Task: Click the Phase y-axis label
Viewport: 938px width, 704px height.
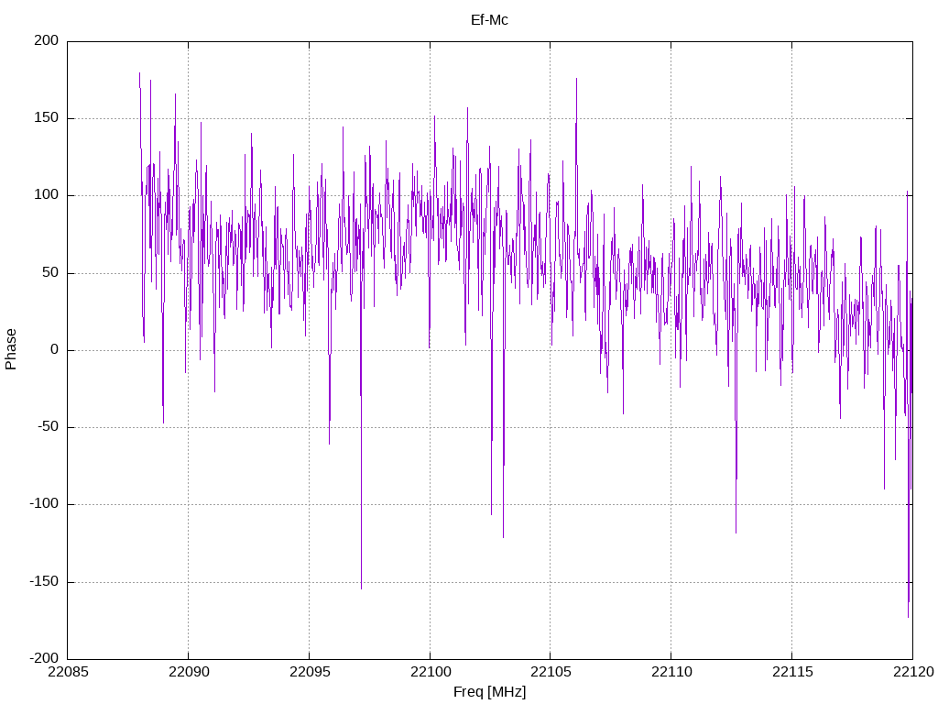Action: pos(11,349)
